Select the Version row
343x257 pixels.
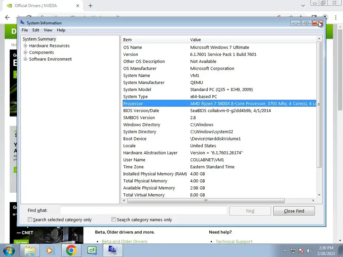click(219, 55)
